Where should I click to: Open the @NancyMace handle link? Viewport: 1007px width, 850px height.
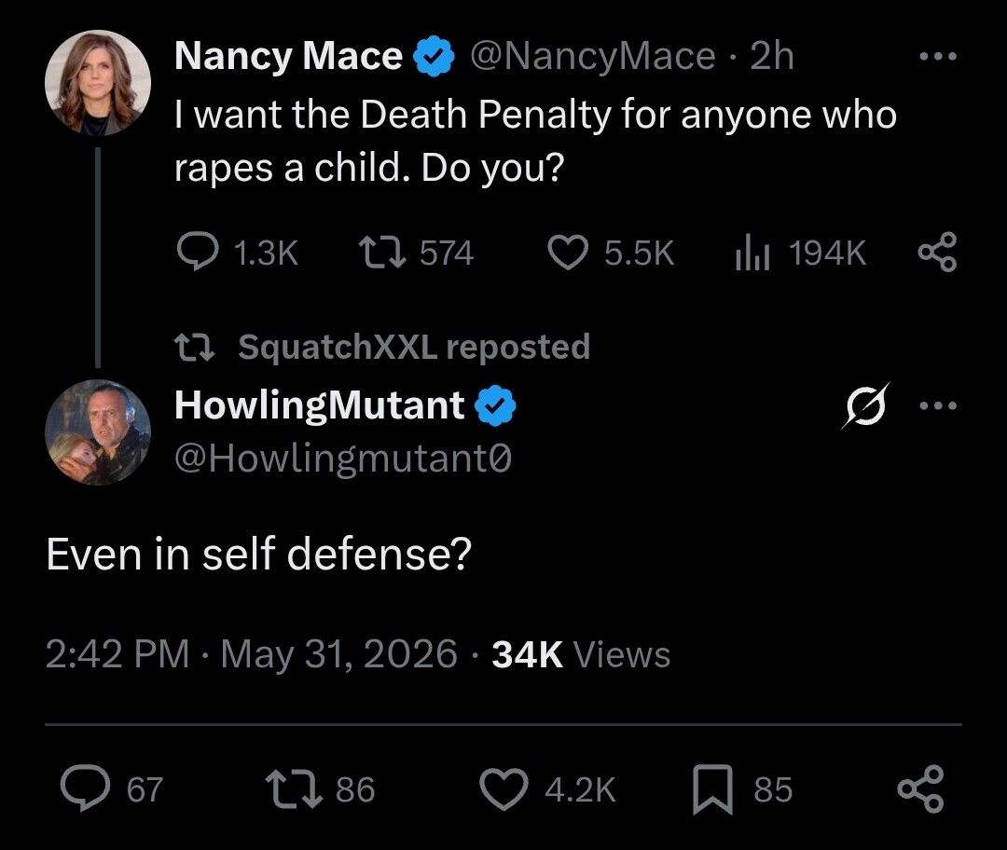[x=593, y=57]
